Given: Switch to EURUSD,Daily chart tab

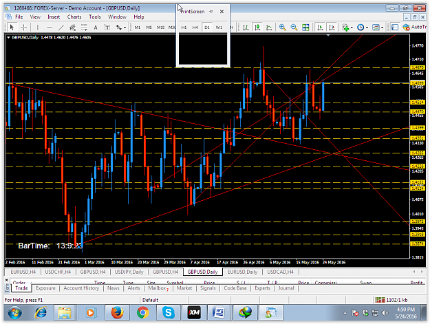Looking at the screenshot, I should click(242, 272).
